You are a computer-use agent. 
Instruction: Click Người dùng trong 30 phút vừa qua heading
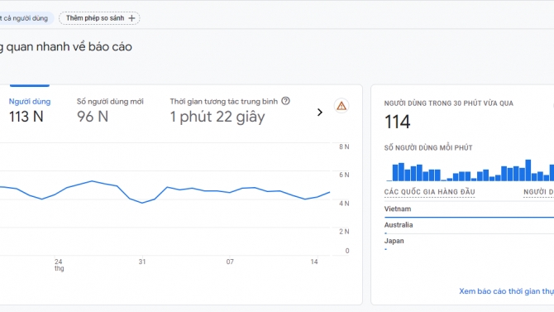449,103
